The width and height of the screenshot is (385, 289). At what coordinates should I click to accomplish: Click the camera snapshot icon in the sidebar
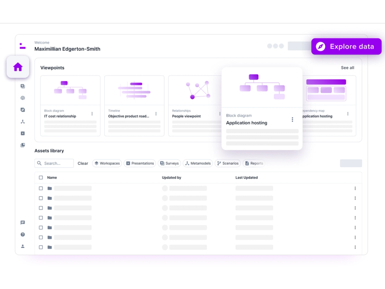click(23, 110)
